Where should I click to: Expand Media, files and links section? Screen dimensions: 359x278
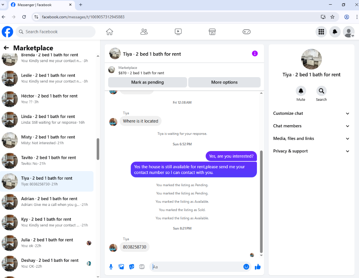click(x=311, y=138)
